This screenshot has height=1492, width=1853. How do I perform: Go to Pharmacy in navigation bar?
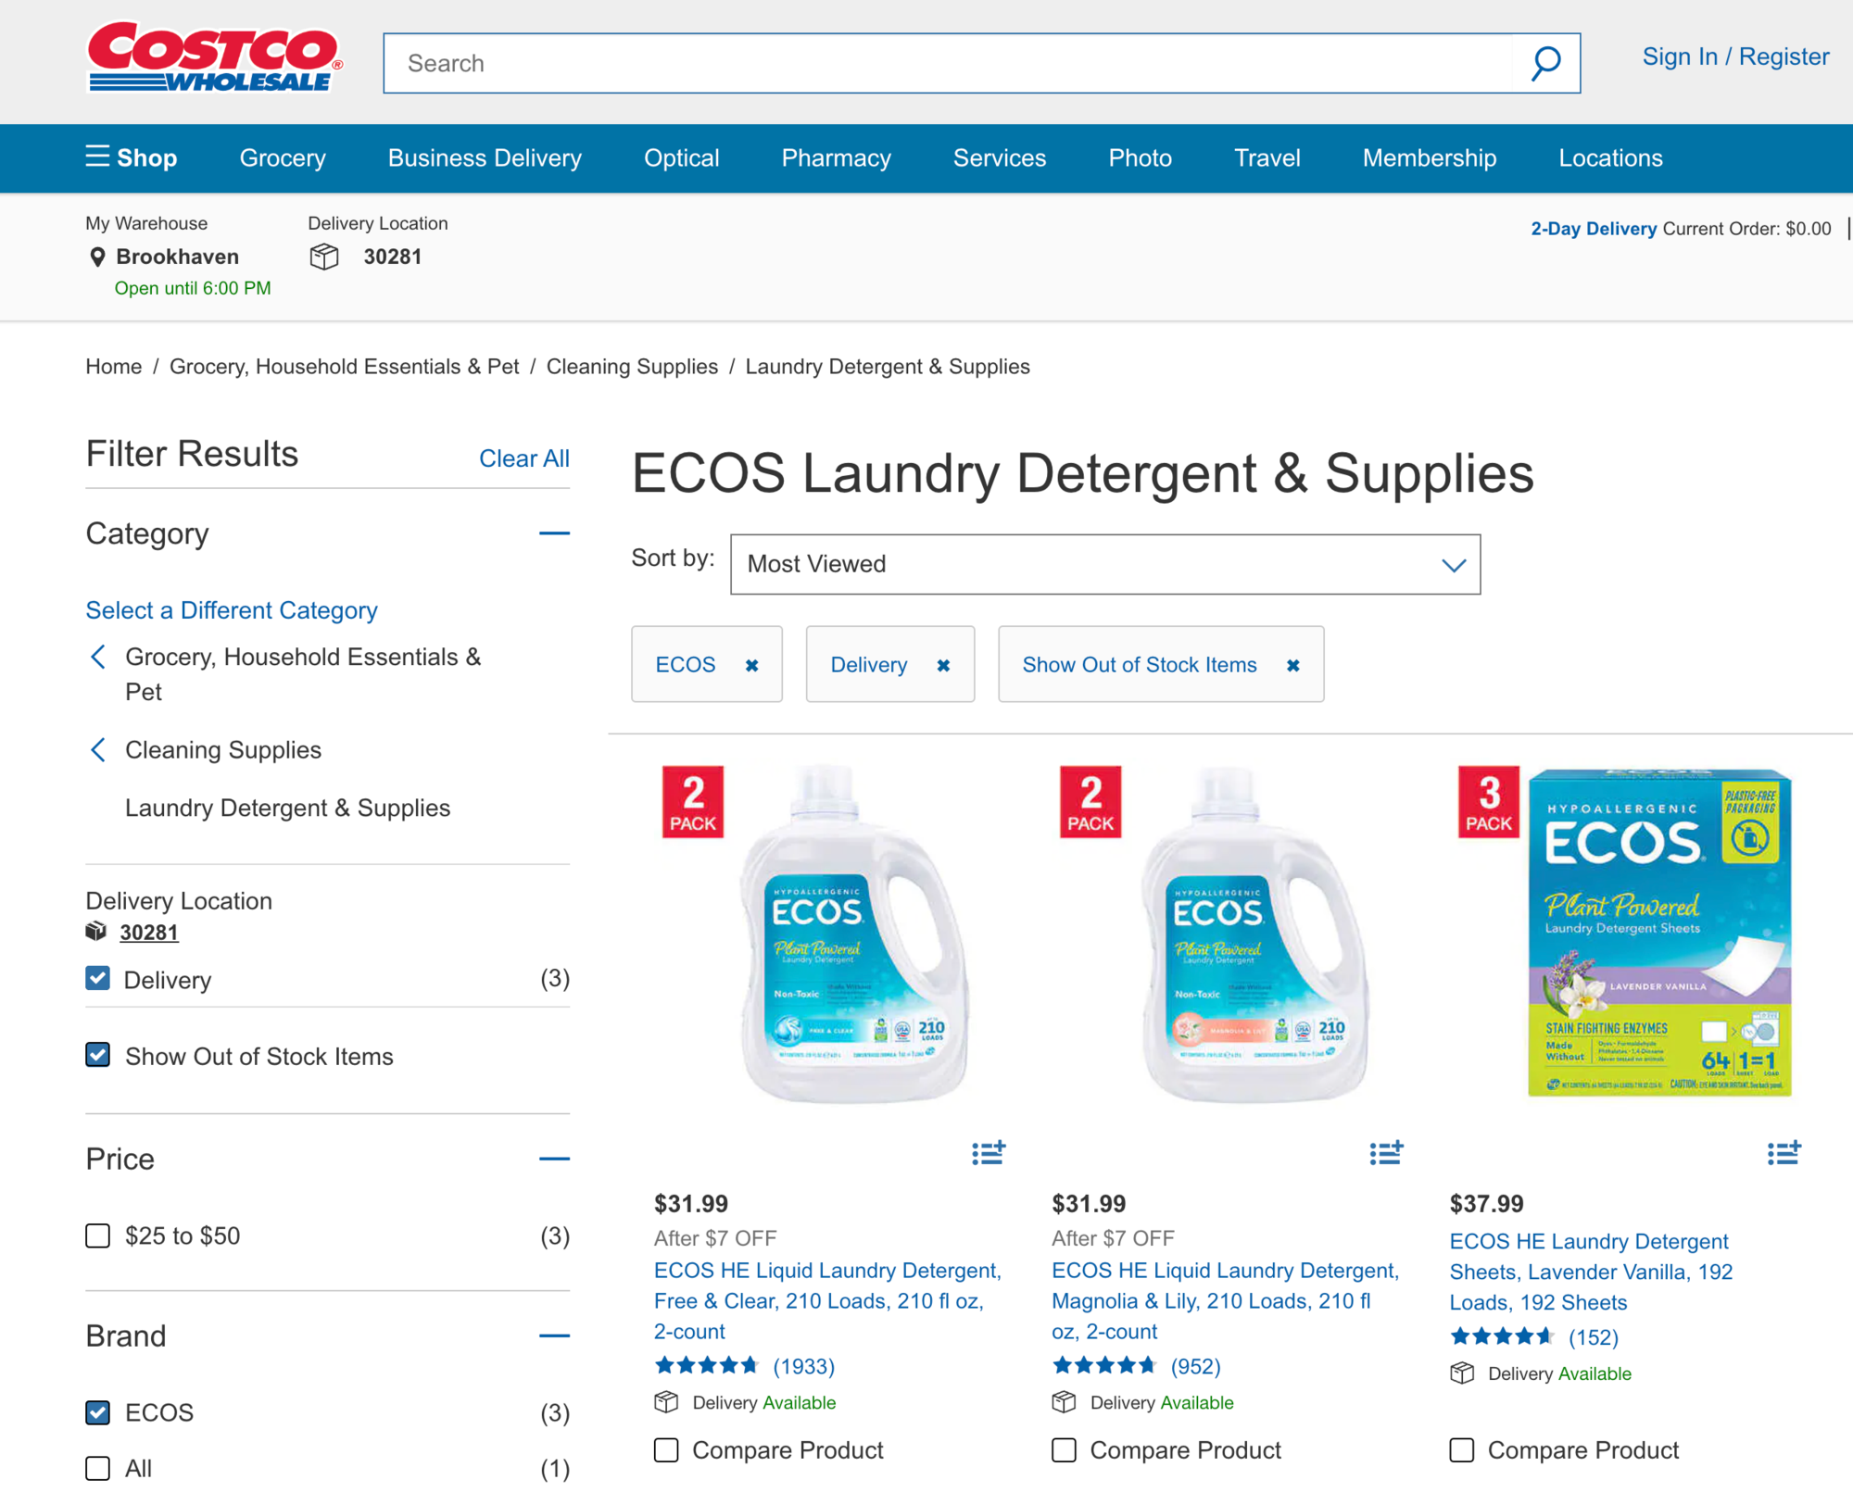[836, 157]
